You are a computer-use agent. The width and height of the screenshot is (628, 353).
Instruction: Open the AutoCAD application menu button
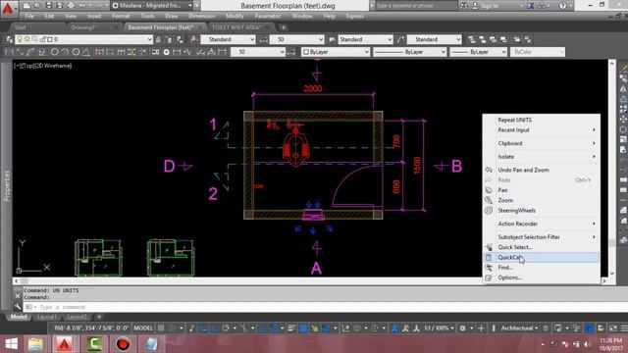click(8, 8)
